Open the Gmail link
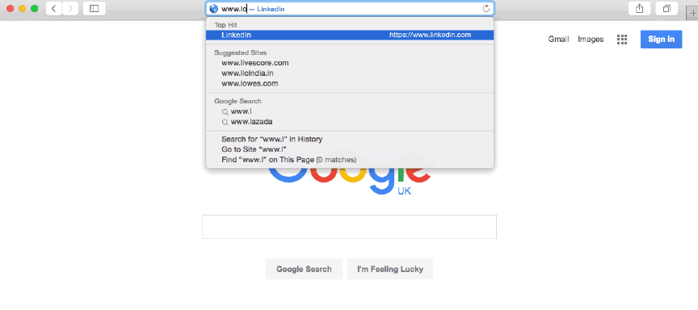 [559, 39]
